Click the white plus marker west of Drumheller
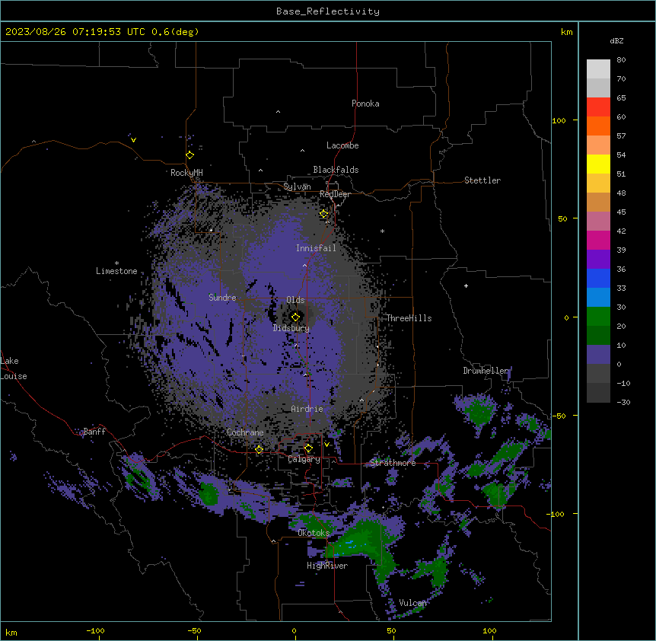 point(466,285)
